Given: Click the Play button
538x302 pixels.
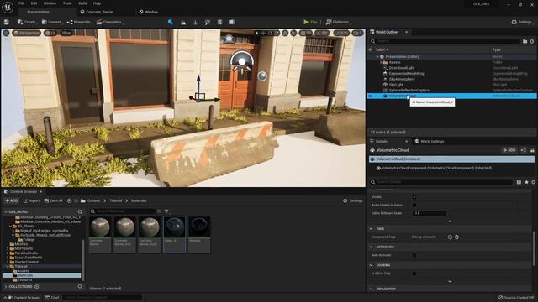Looking at the screenshot, I should point(310,23).
